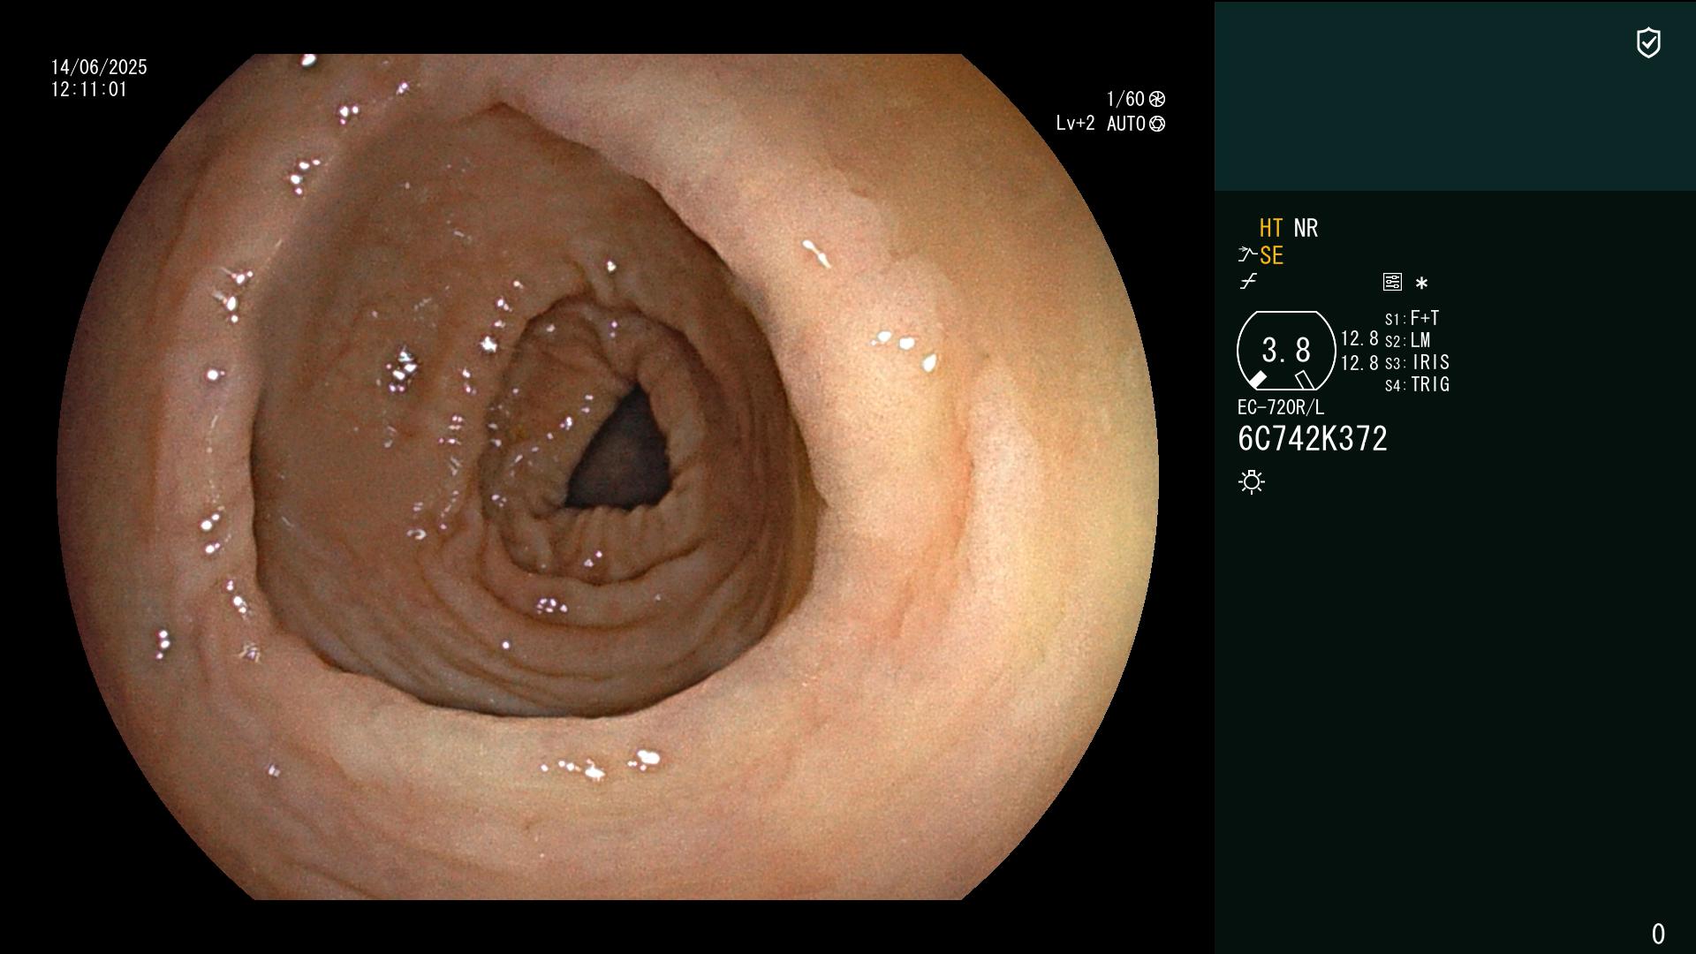Click the structure enhancement curve icon beside SE

(1247, 255)
